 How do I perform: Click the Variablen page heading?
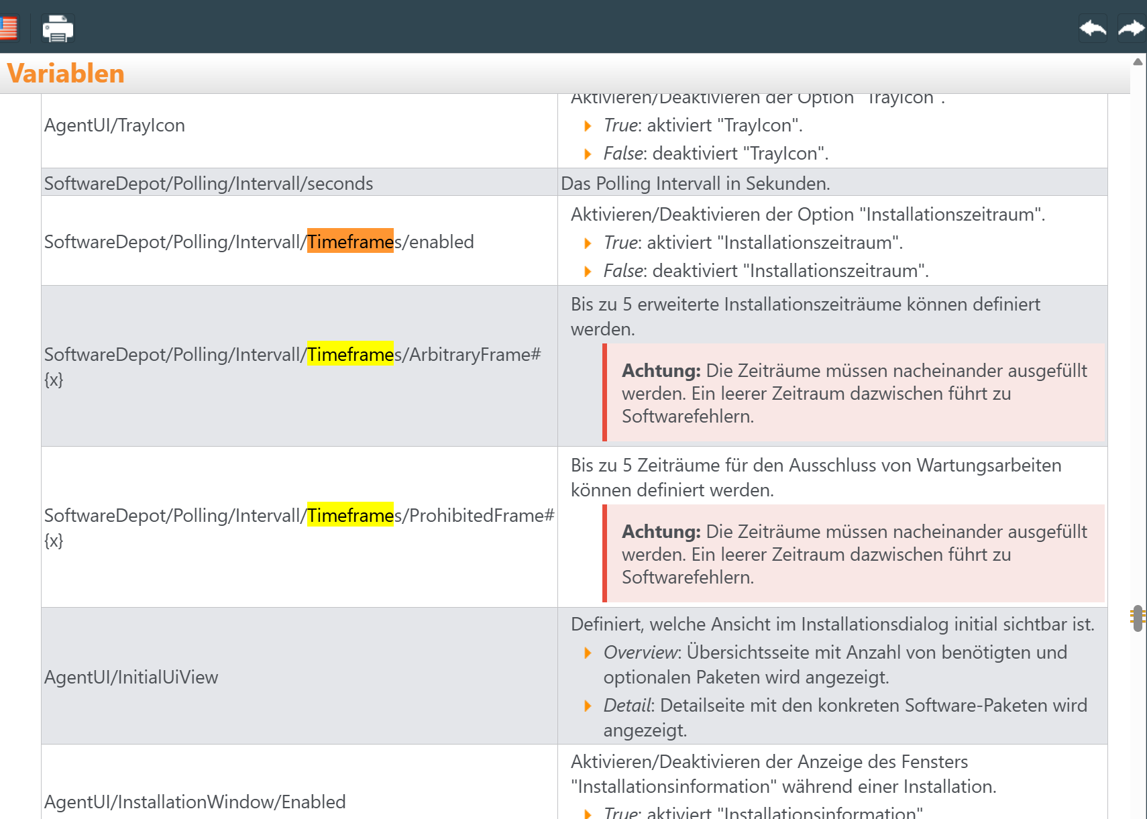pyautogui.click(x=66, y=74)
